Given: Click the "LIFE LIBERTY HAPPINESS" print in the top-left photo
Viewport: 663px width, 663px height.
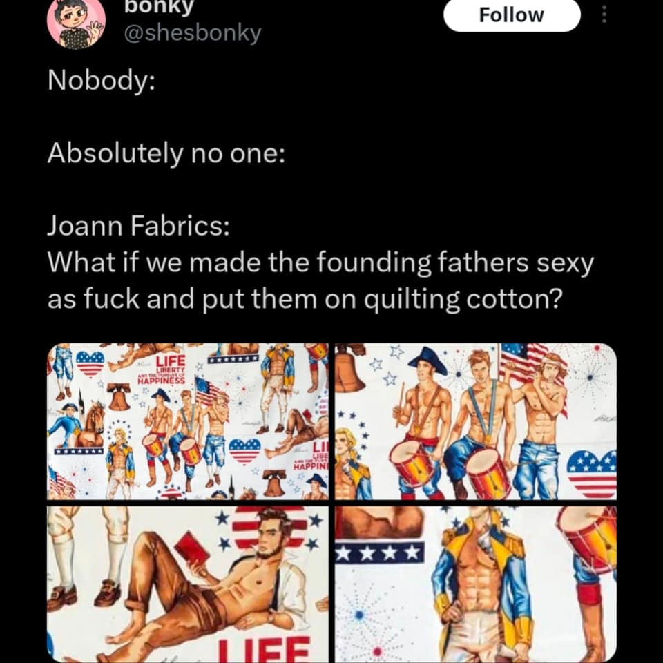Looking at the screenshot, I should click(x=162, y=369).
